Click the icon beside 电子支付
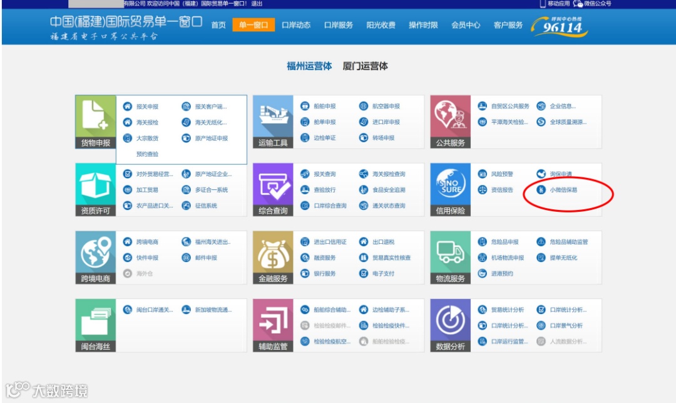Image resolution: width=676 pixels, height=403 pixels. coord(364,273)
